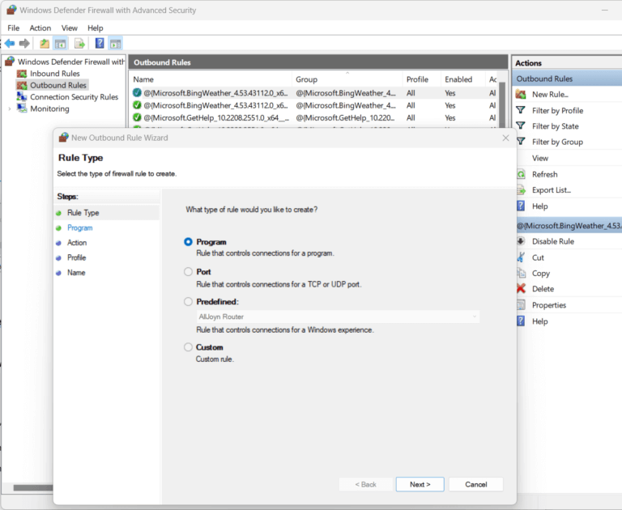Viewport: 622px width, 510px height.
Task: Collapse the Microsoft.BingWeather actions section header
Action: (569, 226)
